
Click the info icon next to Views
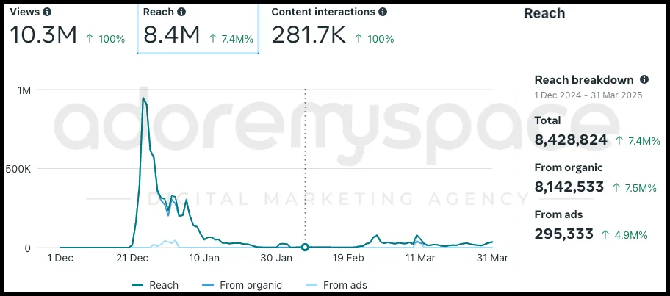48,12
